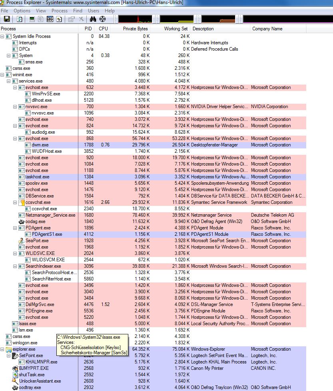Click the Refresh Now toolbar icon
This screenshot has height=391, width=333.
pyautogui.click(x=20, y=19)
